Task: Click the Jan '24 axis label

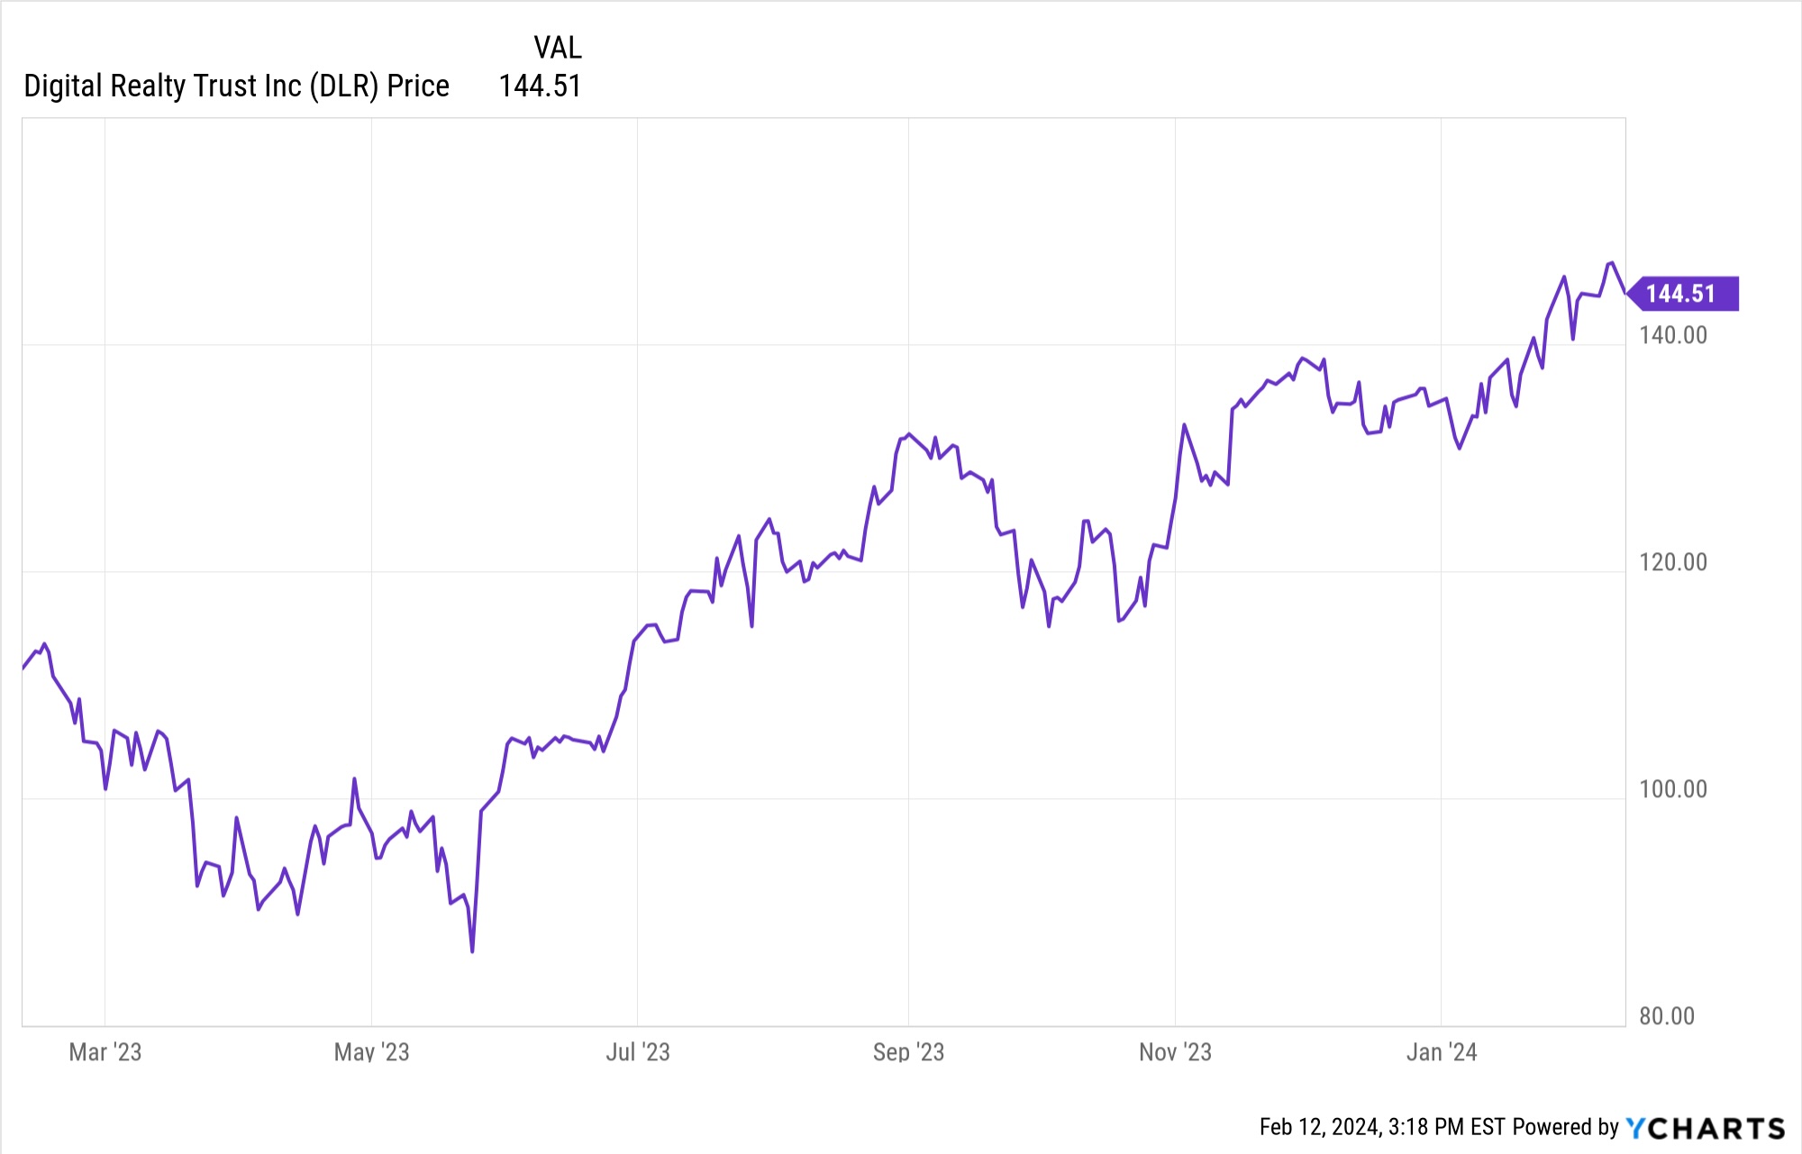Action: click(1442, 1052)
